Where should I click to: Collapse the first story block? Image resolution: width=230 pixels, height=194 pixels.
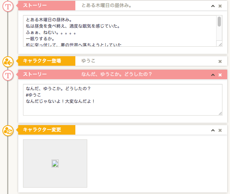click(213, 6)
